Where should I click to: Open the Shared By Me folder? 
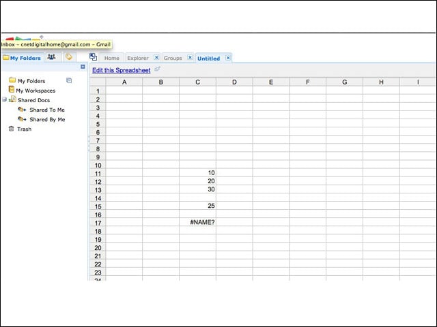tap(47, 120)
